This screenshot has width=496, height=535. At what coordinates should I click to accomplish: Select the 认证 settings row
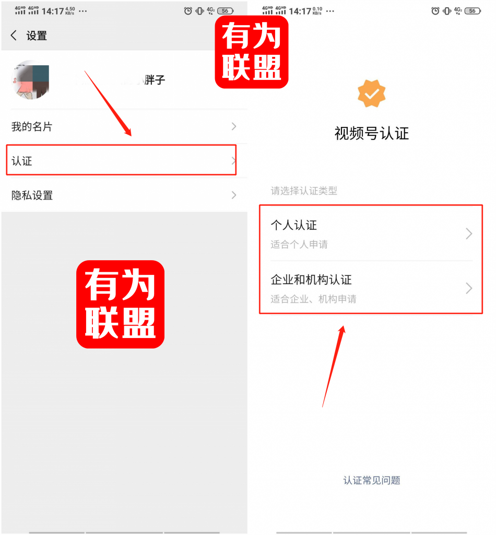tap(121, 160)
